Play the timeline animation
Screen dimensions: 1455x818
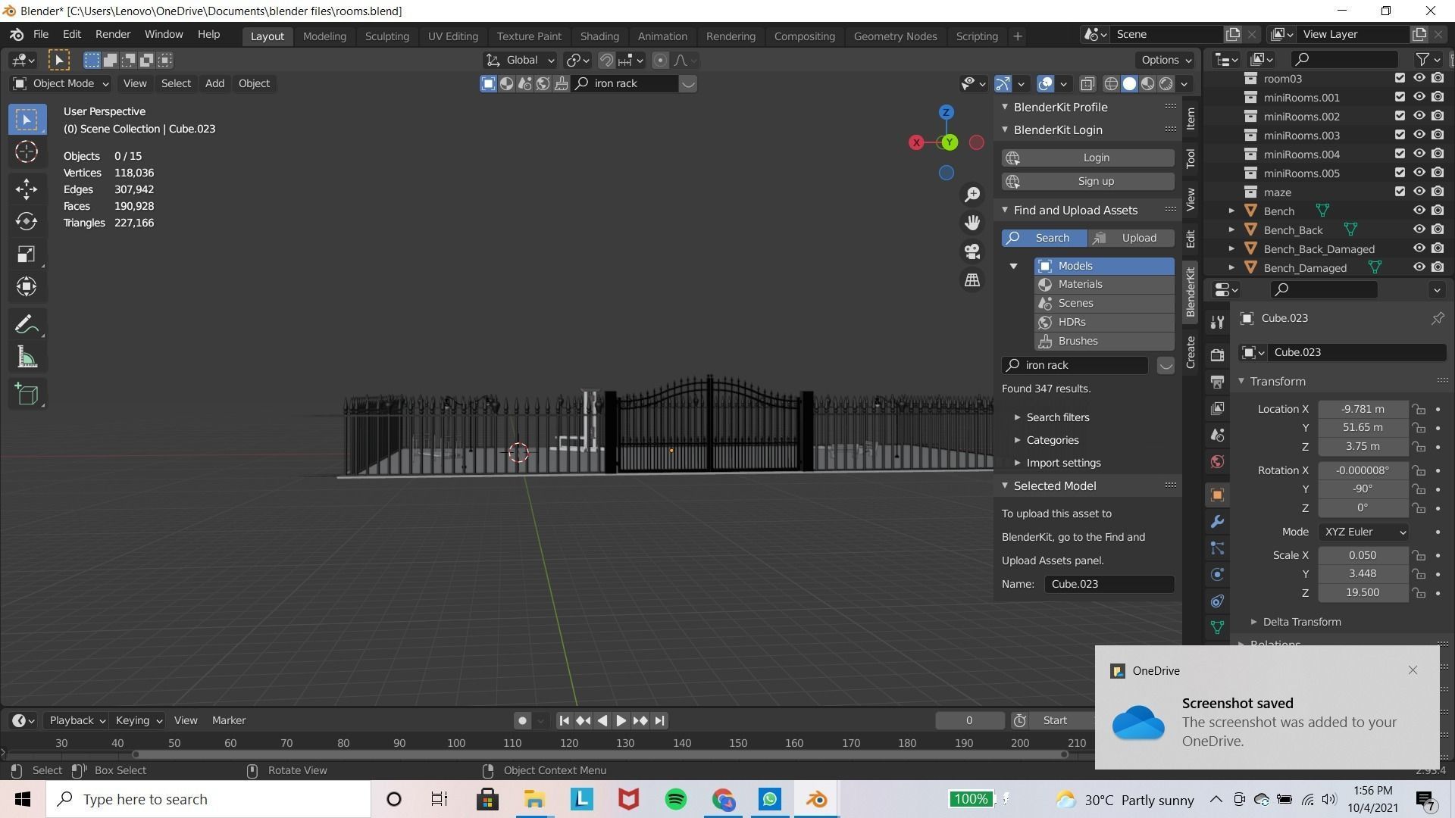click(621, 721)
